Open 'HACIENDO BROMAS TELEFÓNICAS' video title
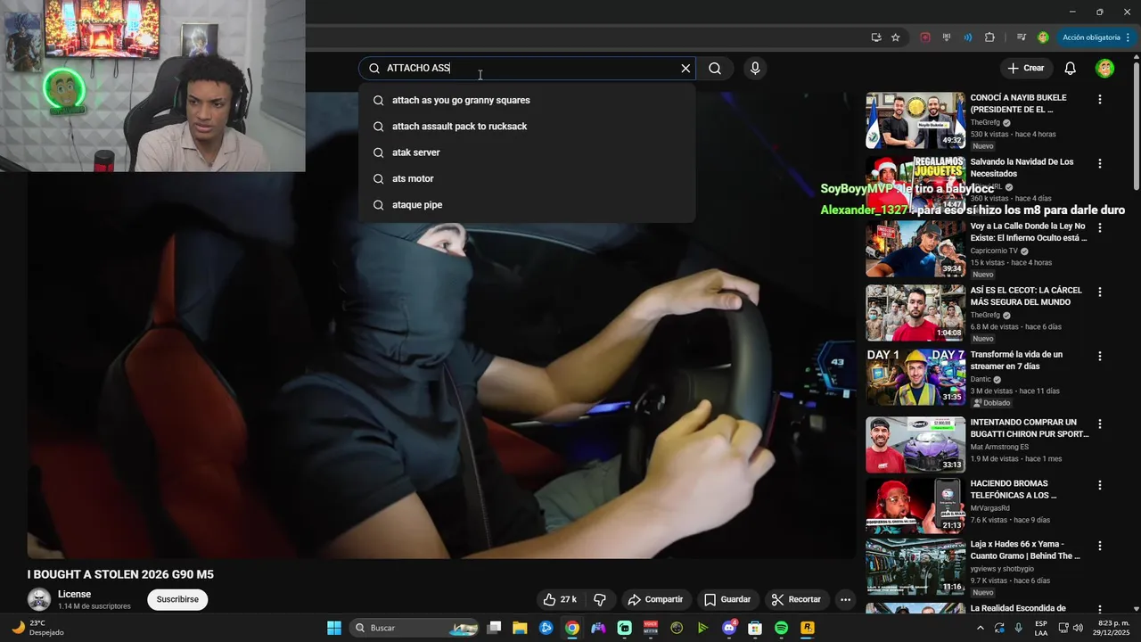This screenshot has height=642, width=1141. point(1014,489)
